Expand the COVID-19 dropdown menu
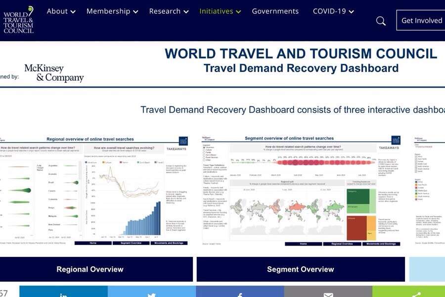This screenshot has height=297, width=445. pos(333,11)
